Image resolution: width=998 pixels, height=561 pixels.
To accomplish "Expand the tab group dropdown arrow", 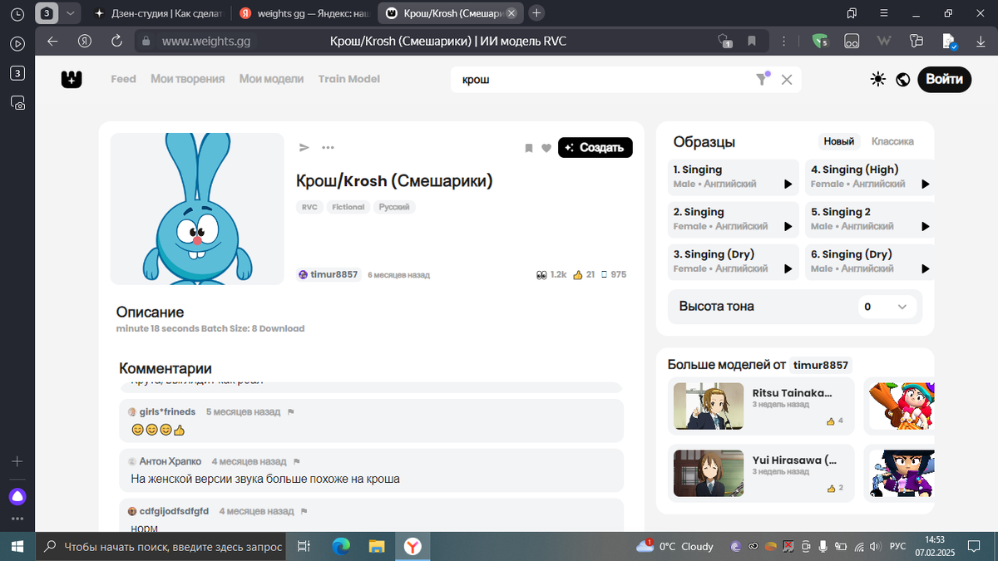I will click(70, 13).
